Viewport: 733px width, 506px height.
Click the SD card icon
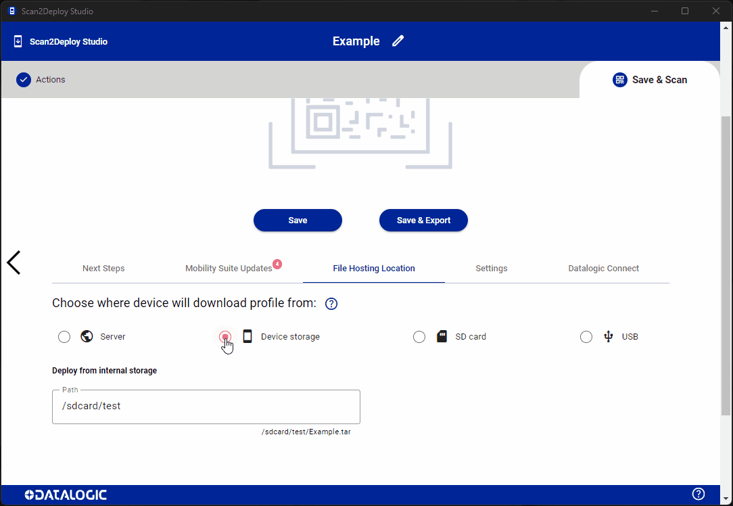coord(442,336)
